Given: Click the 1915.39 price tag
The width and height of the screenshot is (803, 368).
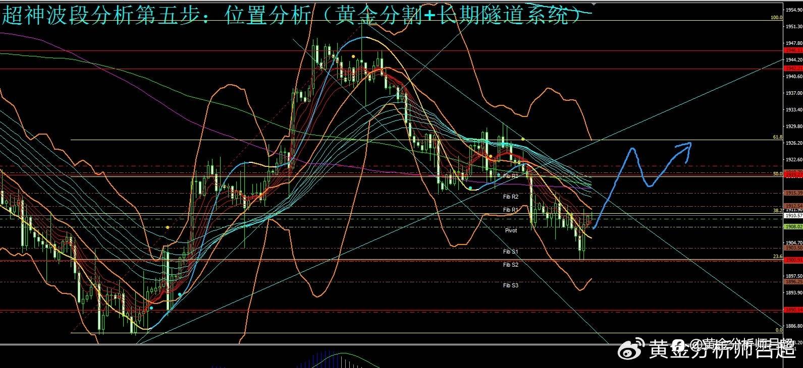Looking at the screenshot, I should 793,193.
